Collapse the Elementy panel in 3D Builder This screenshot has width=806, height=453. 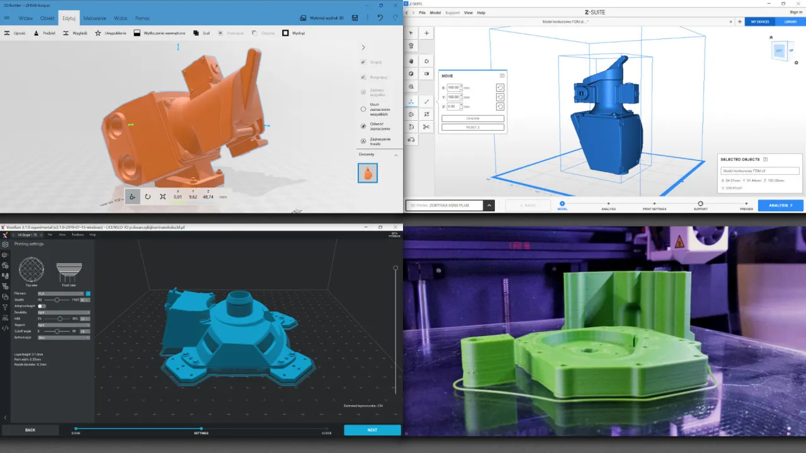pos(395,154)
